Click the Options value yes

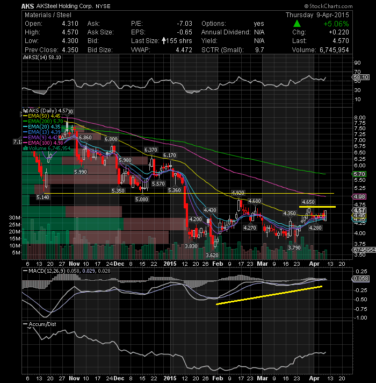click(x=259, y=24)
